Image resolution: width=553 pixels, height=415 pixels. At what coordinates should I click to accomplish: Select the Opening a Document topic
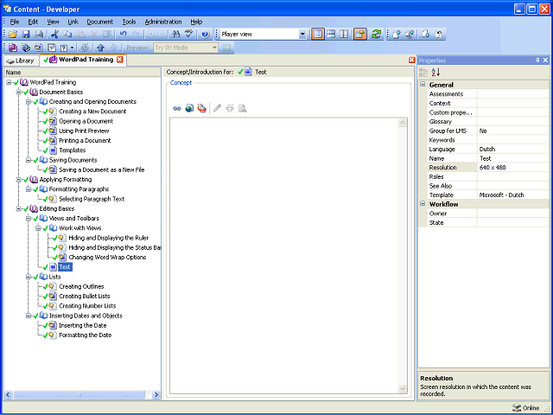(86, 121)
